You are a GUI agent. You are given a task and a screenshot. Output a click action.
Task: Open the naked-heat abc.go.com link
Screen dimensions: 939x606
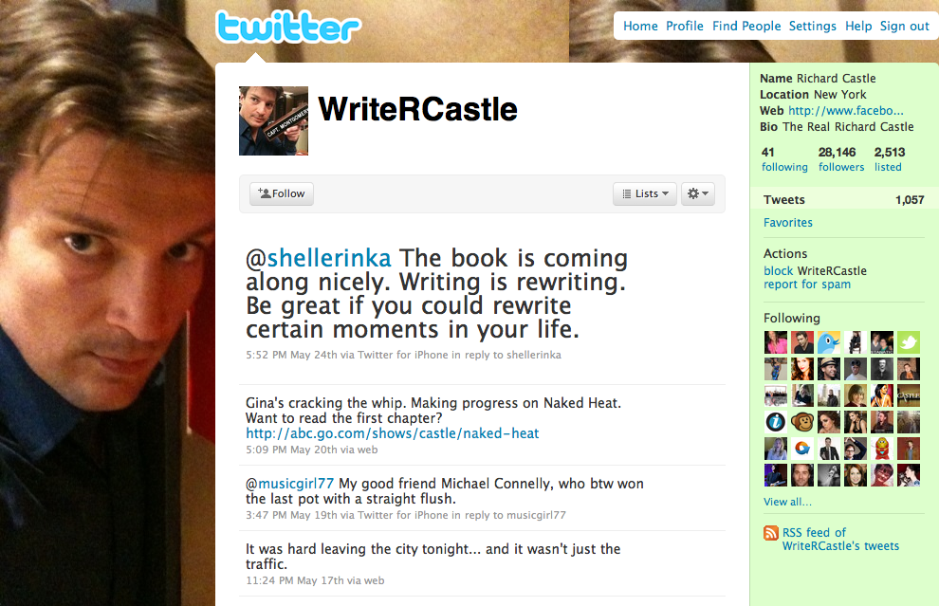(393, 433)
